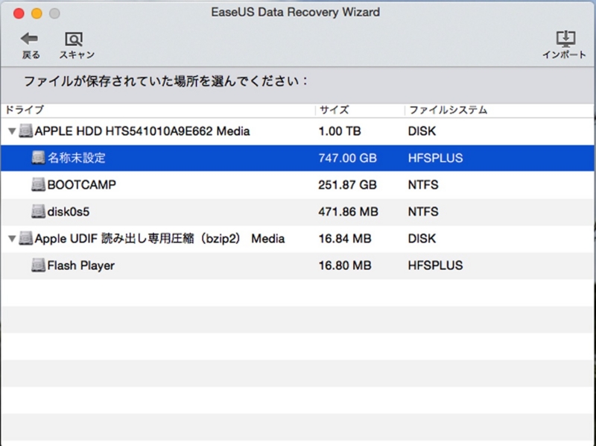Click the 747.00 GB size value
The height and width of the screenshot is (446, 596).
coord(347,158)
